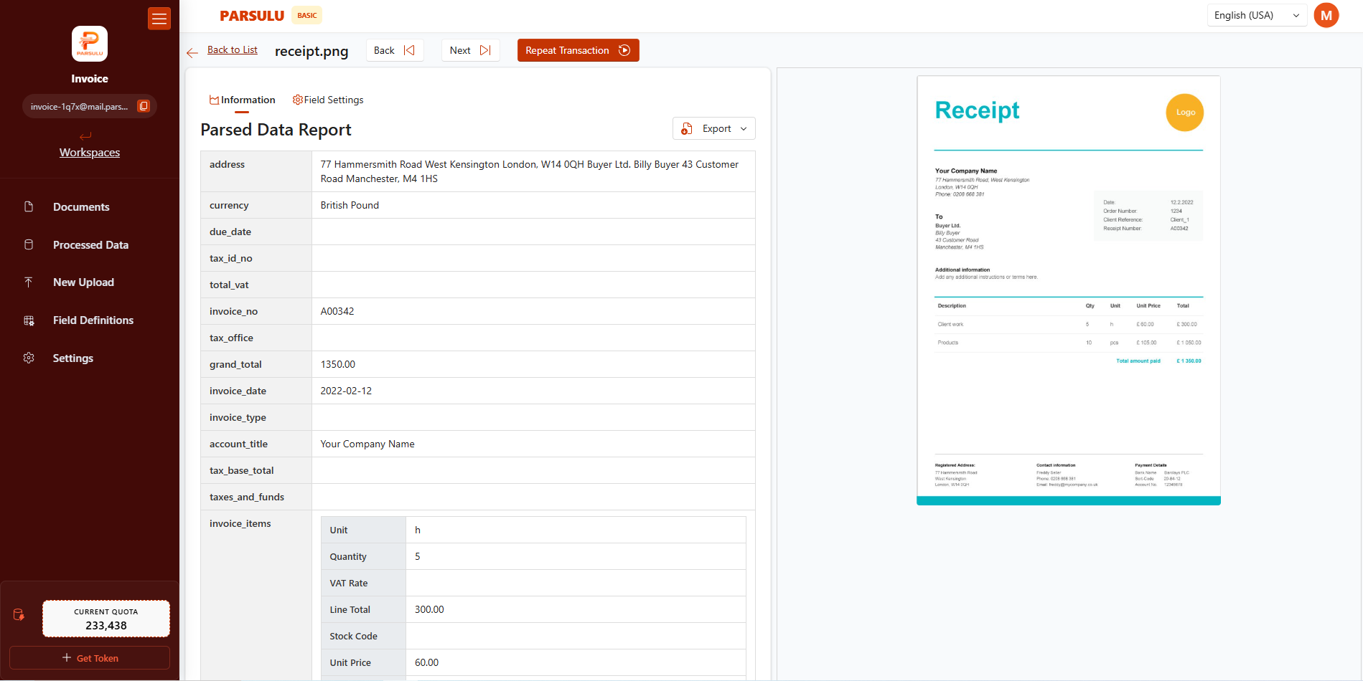
Task: Click the tax_office field label
Action: [231, 338]
